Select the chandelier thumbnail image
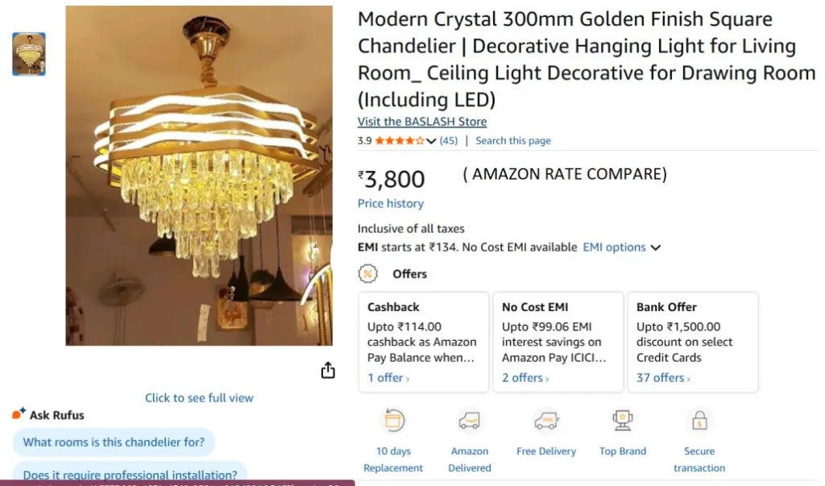 (29, 54)
